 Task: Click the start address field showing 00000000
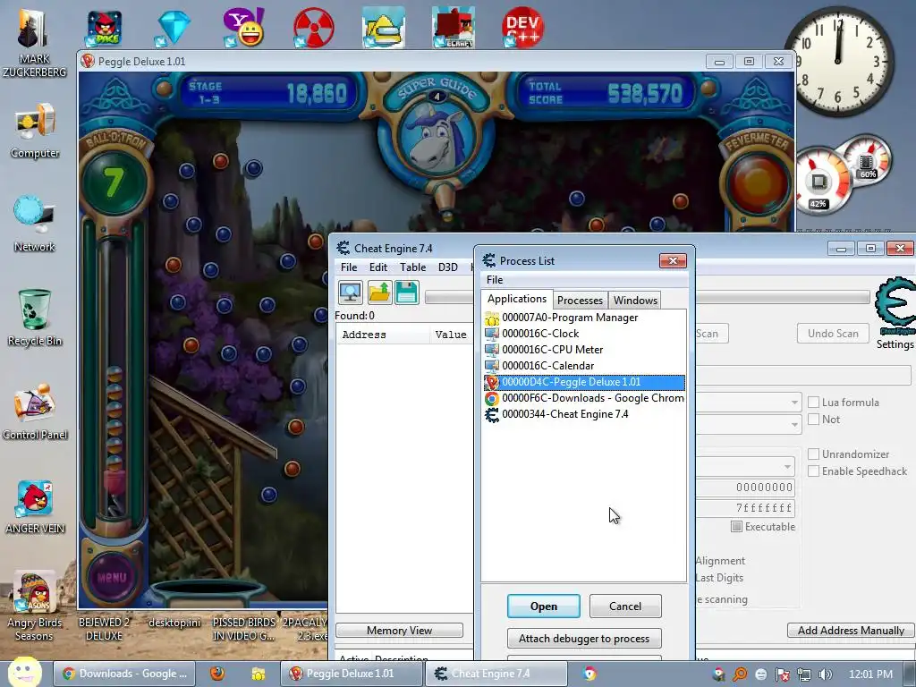(x=745, y=488)
